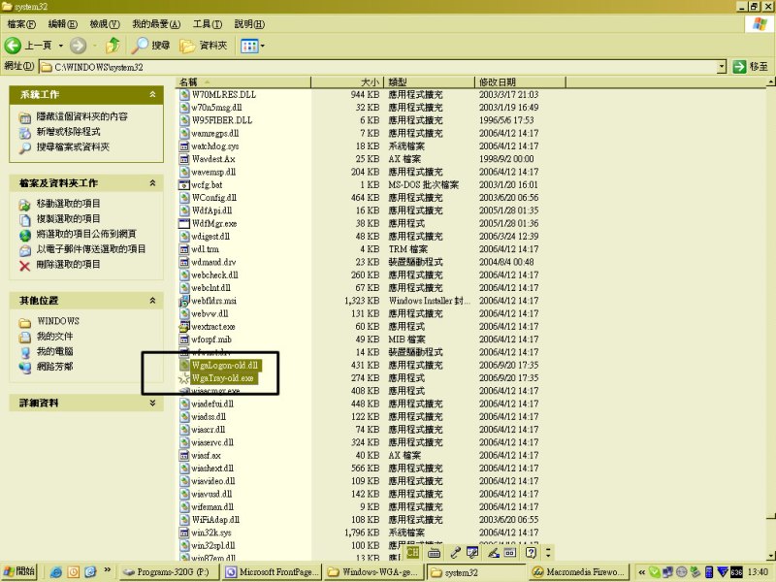The height and width of the screenshot is (582, 776).
Task: Expand the quick launch chevron
Action: tap(108, 570)
